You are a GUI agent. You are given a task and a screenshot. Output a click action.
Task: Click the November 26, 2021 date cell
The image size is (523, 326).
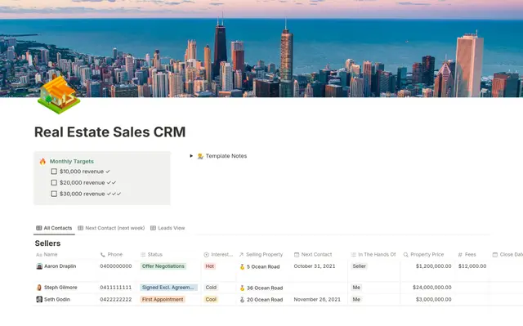(317, 299)
